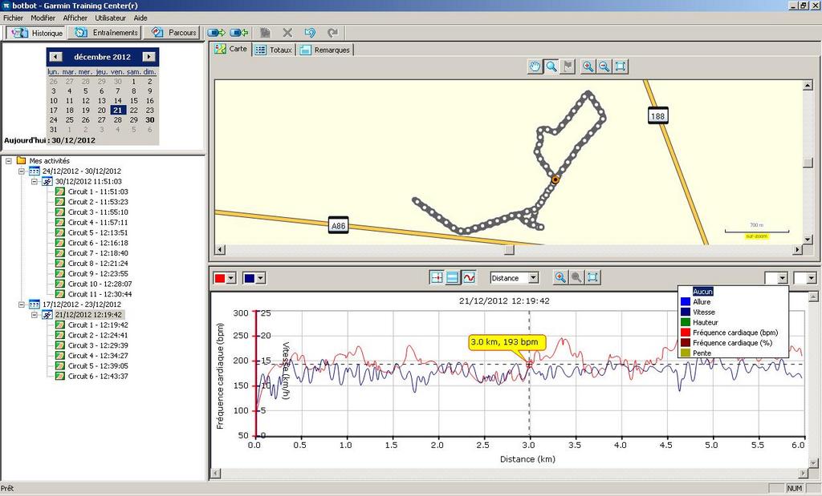Fit map to full track extent
This screenshot has width=822, height=496.
pyautogui.click(x=621, y=67)
